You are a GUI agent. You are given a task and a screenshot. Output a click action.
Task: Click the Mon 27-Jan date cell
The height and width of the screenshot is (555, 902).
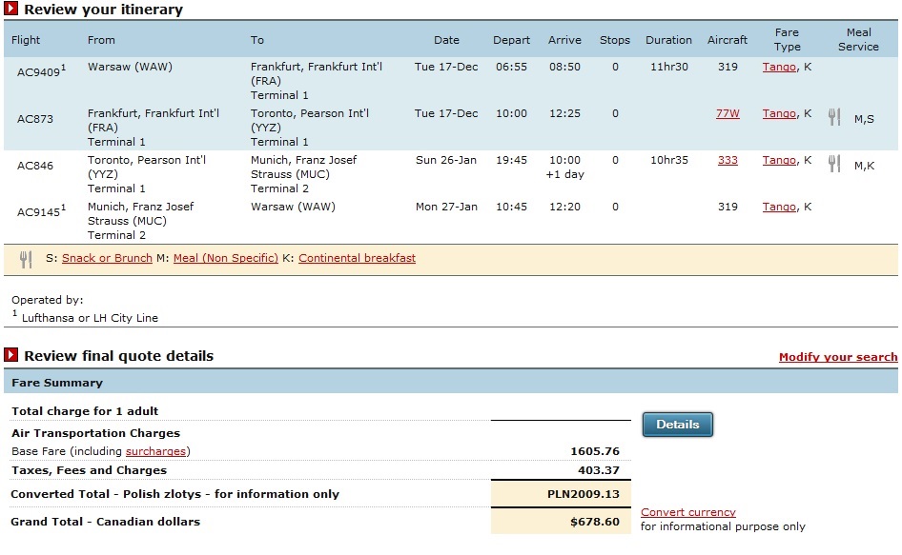pyautogui.click(x=446, y=207)
